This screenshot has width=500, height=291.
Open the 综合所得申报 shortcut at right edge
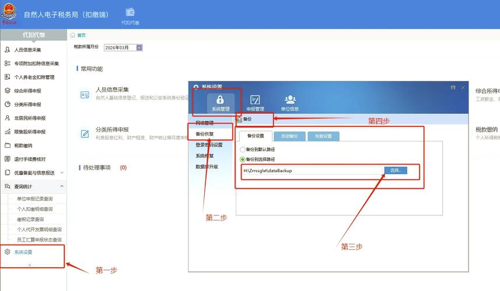pos(488,91)
